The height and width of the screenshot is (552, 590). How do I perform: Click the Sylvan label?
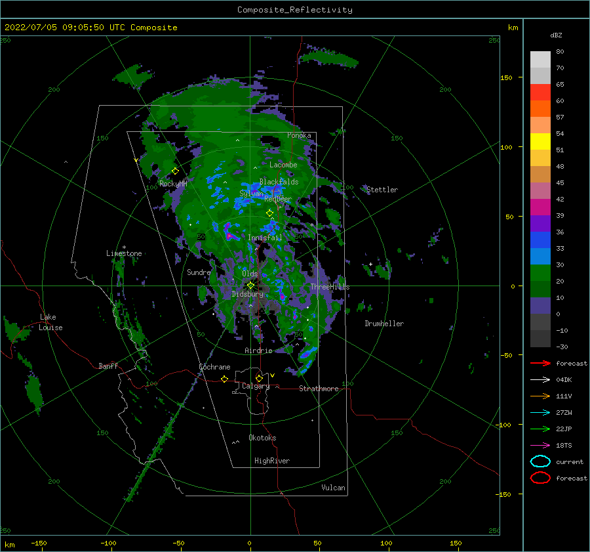tap(251, 193)
